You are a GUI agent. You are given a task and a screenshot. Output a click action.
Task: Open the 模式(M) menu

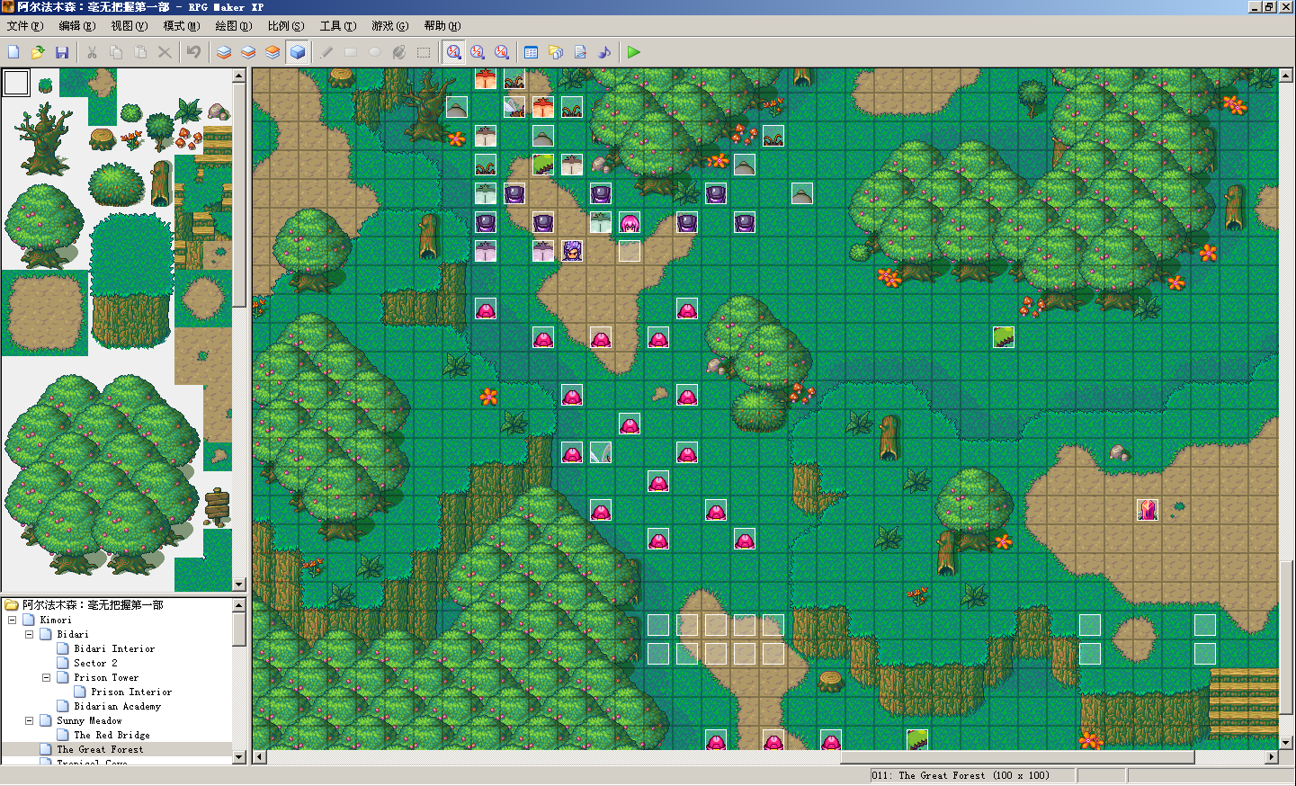(181, 26)
